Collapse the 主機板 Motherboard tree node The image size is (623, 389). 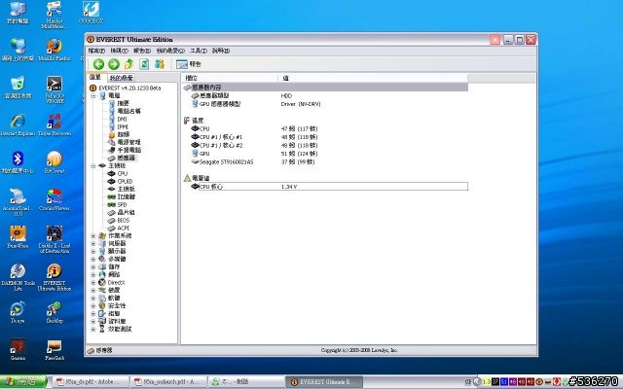click(93, 166)
